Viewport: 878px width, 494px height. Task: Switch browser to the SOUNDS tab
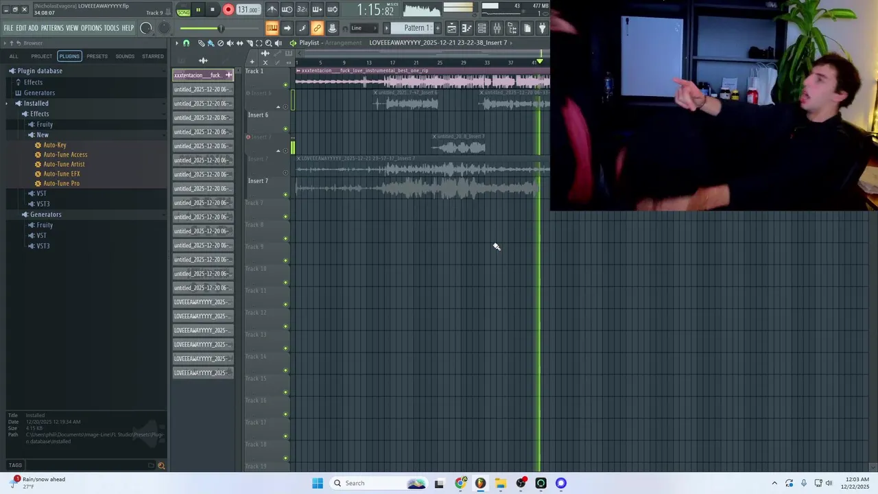(125, 56)
